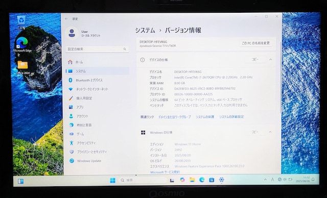Click the デバイスの仕様 info icon
The image size is (327, 198).
[143, 60]
